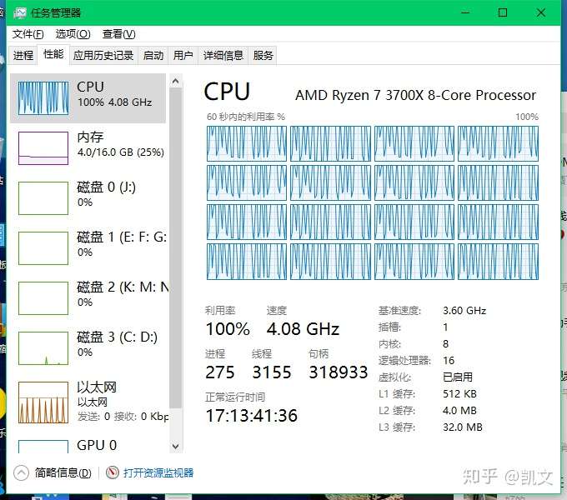Click the last logical processor graph
567x500 pixels.
[498, 262]
